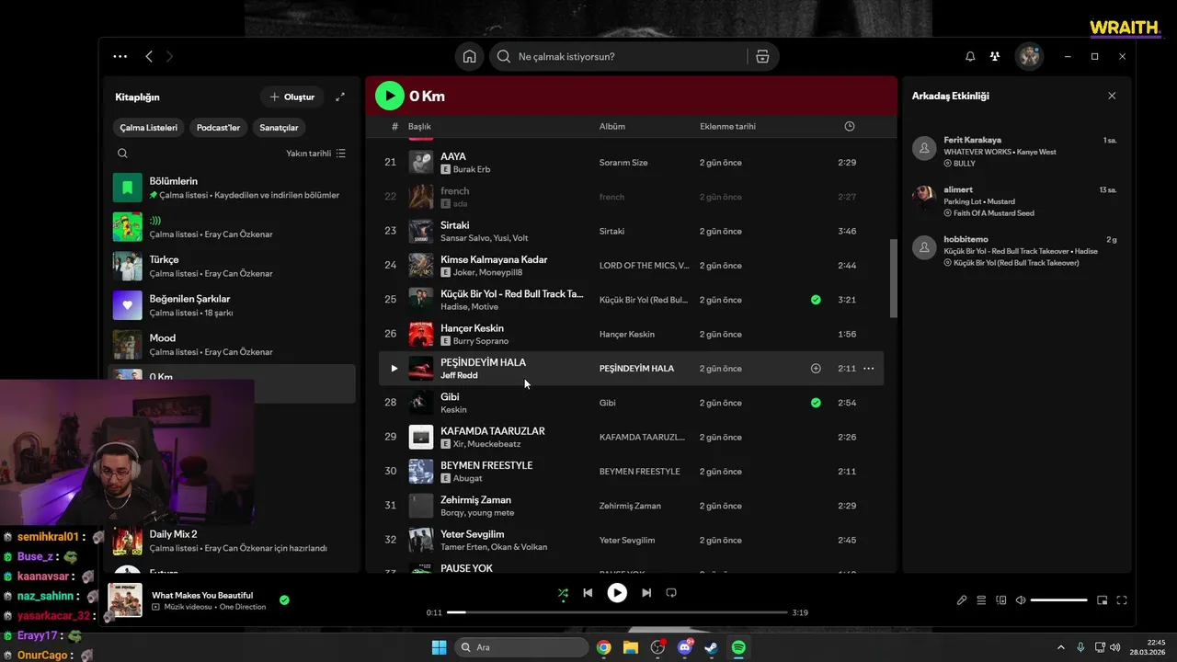Play the 0 Km playlist green button

click(390, 96)
